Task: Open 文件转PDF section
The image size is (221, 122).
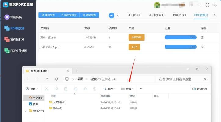Action: tap(14, 39)
